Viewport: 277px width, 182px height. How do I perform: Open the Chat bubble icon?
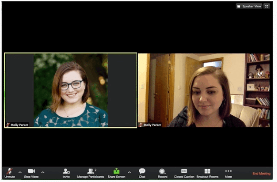pyautogui.click(x=142, y=171)
